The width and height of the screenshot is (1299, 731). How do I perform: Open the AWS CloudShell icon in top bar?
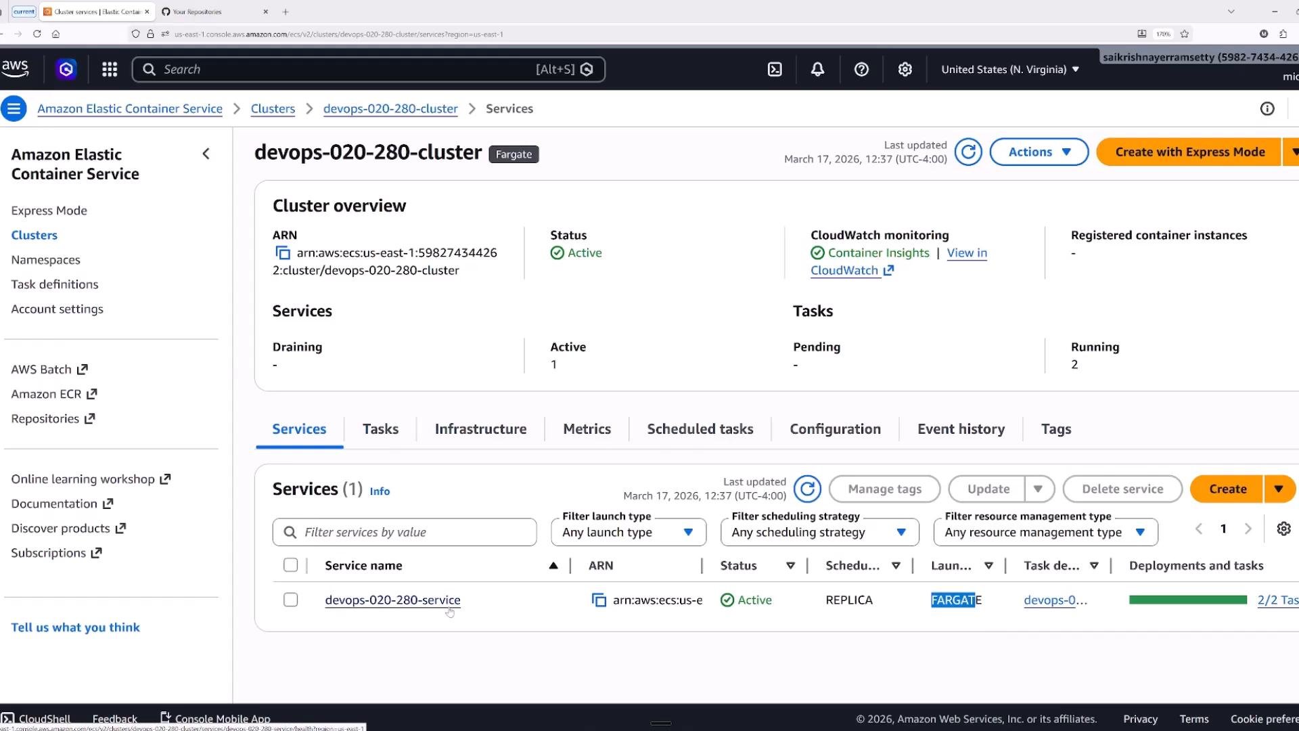(x=775, y=69)
